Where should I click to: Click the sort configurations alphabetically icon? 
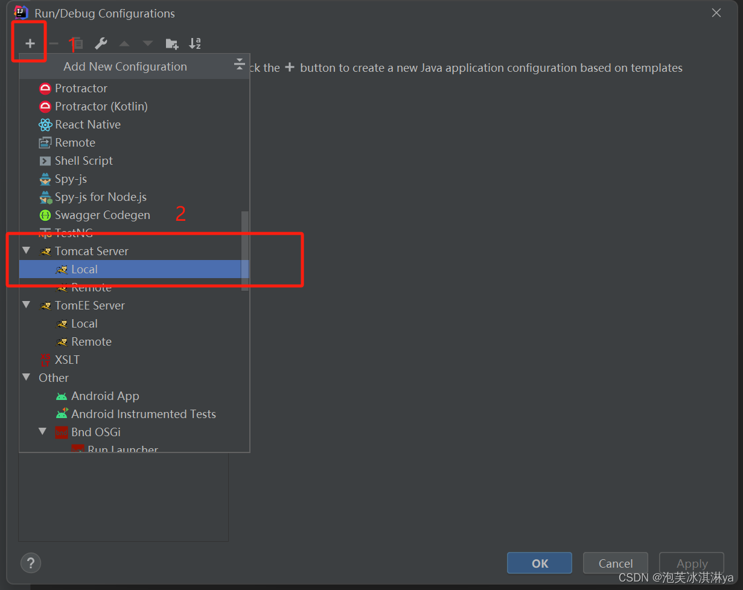195,43
